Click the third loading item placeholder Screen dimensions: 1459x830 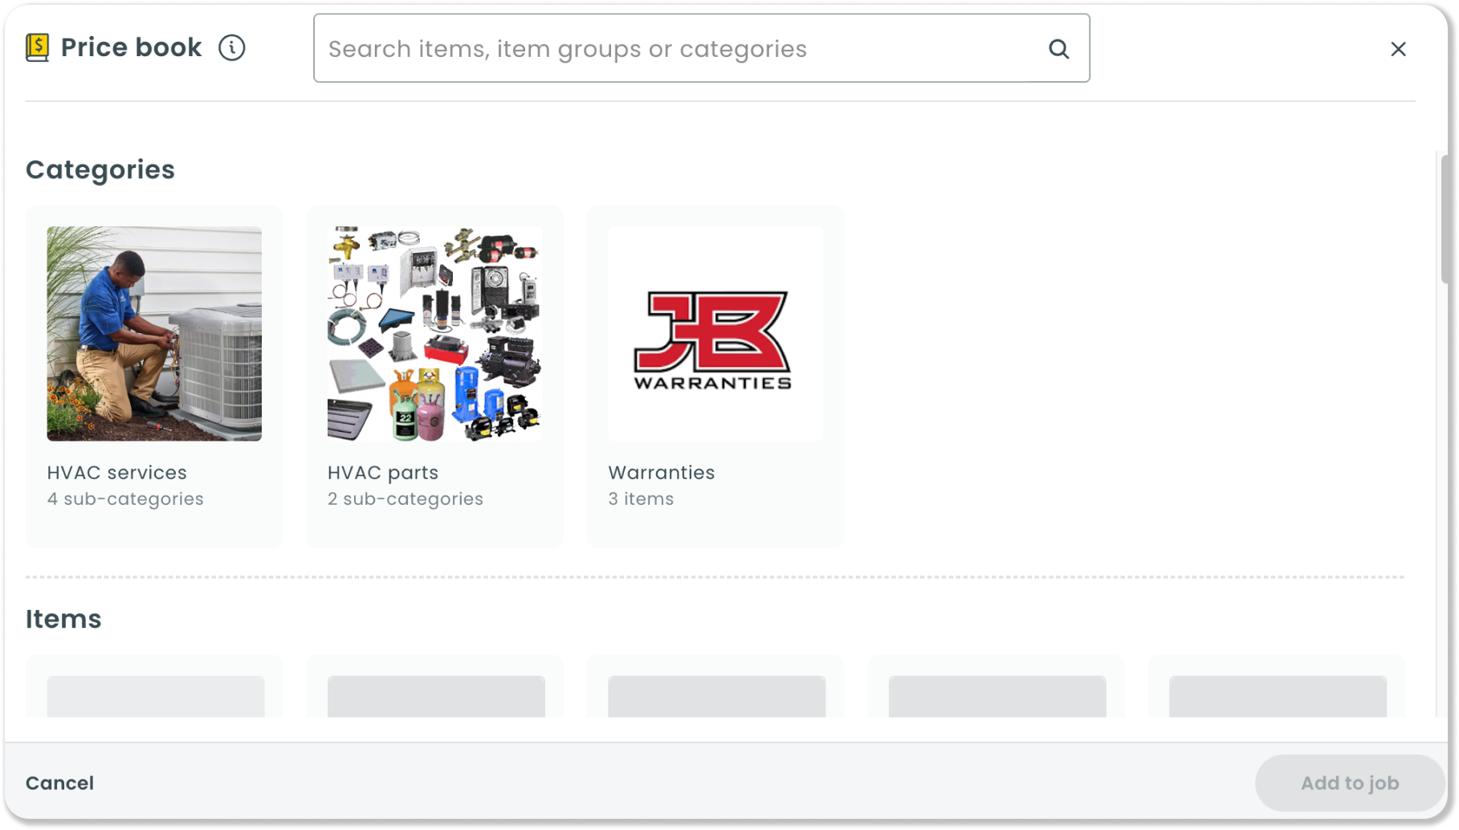[716, 695]
